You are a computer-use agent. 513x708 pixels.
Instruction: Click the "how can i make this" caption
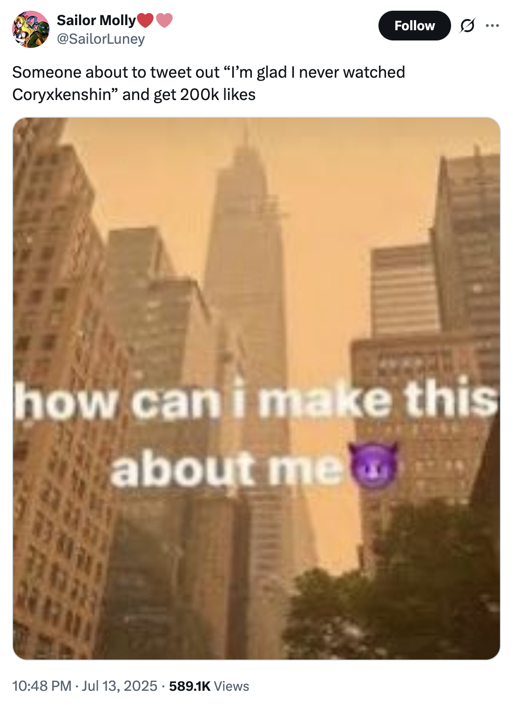(x=256, y=399)
